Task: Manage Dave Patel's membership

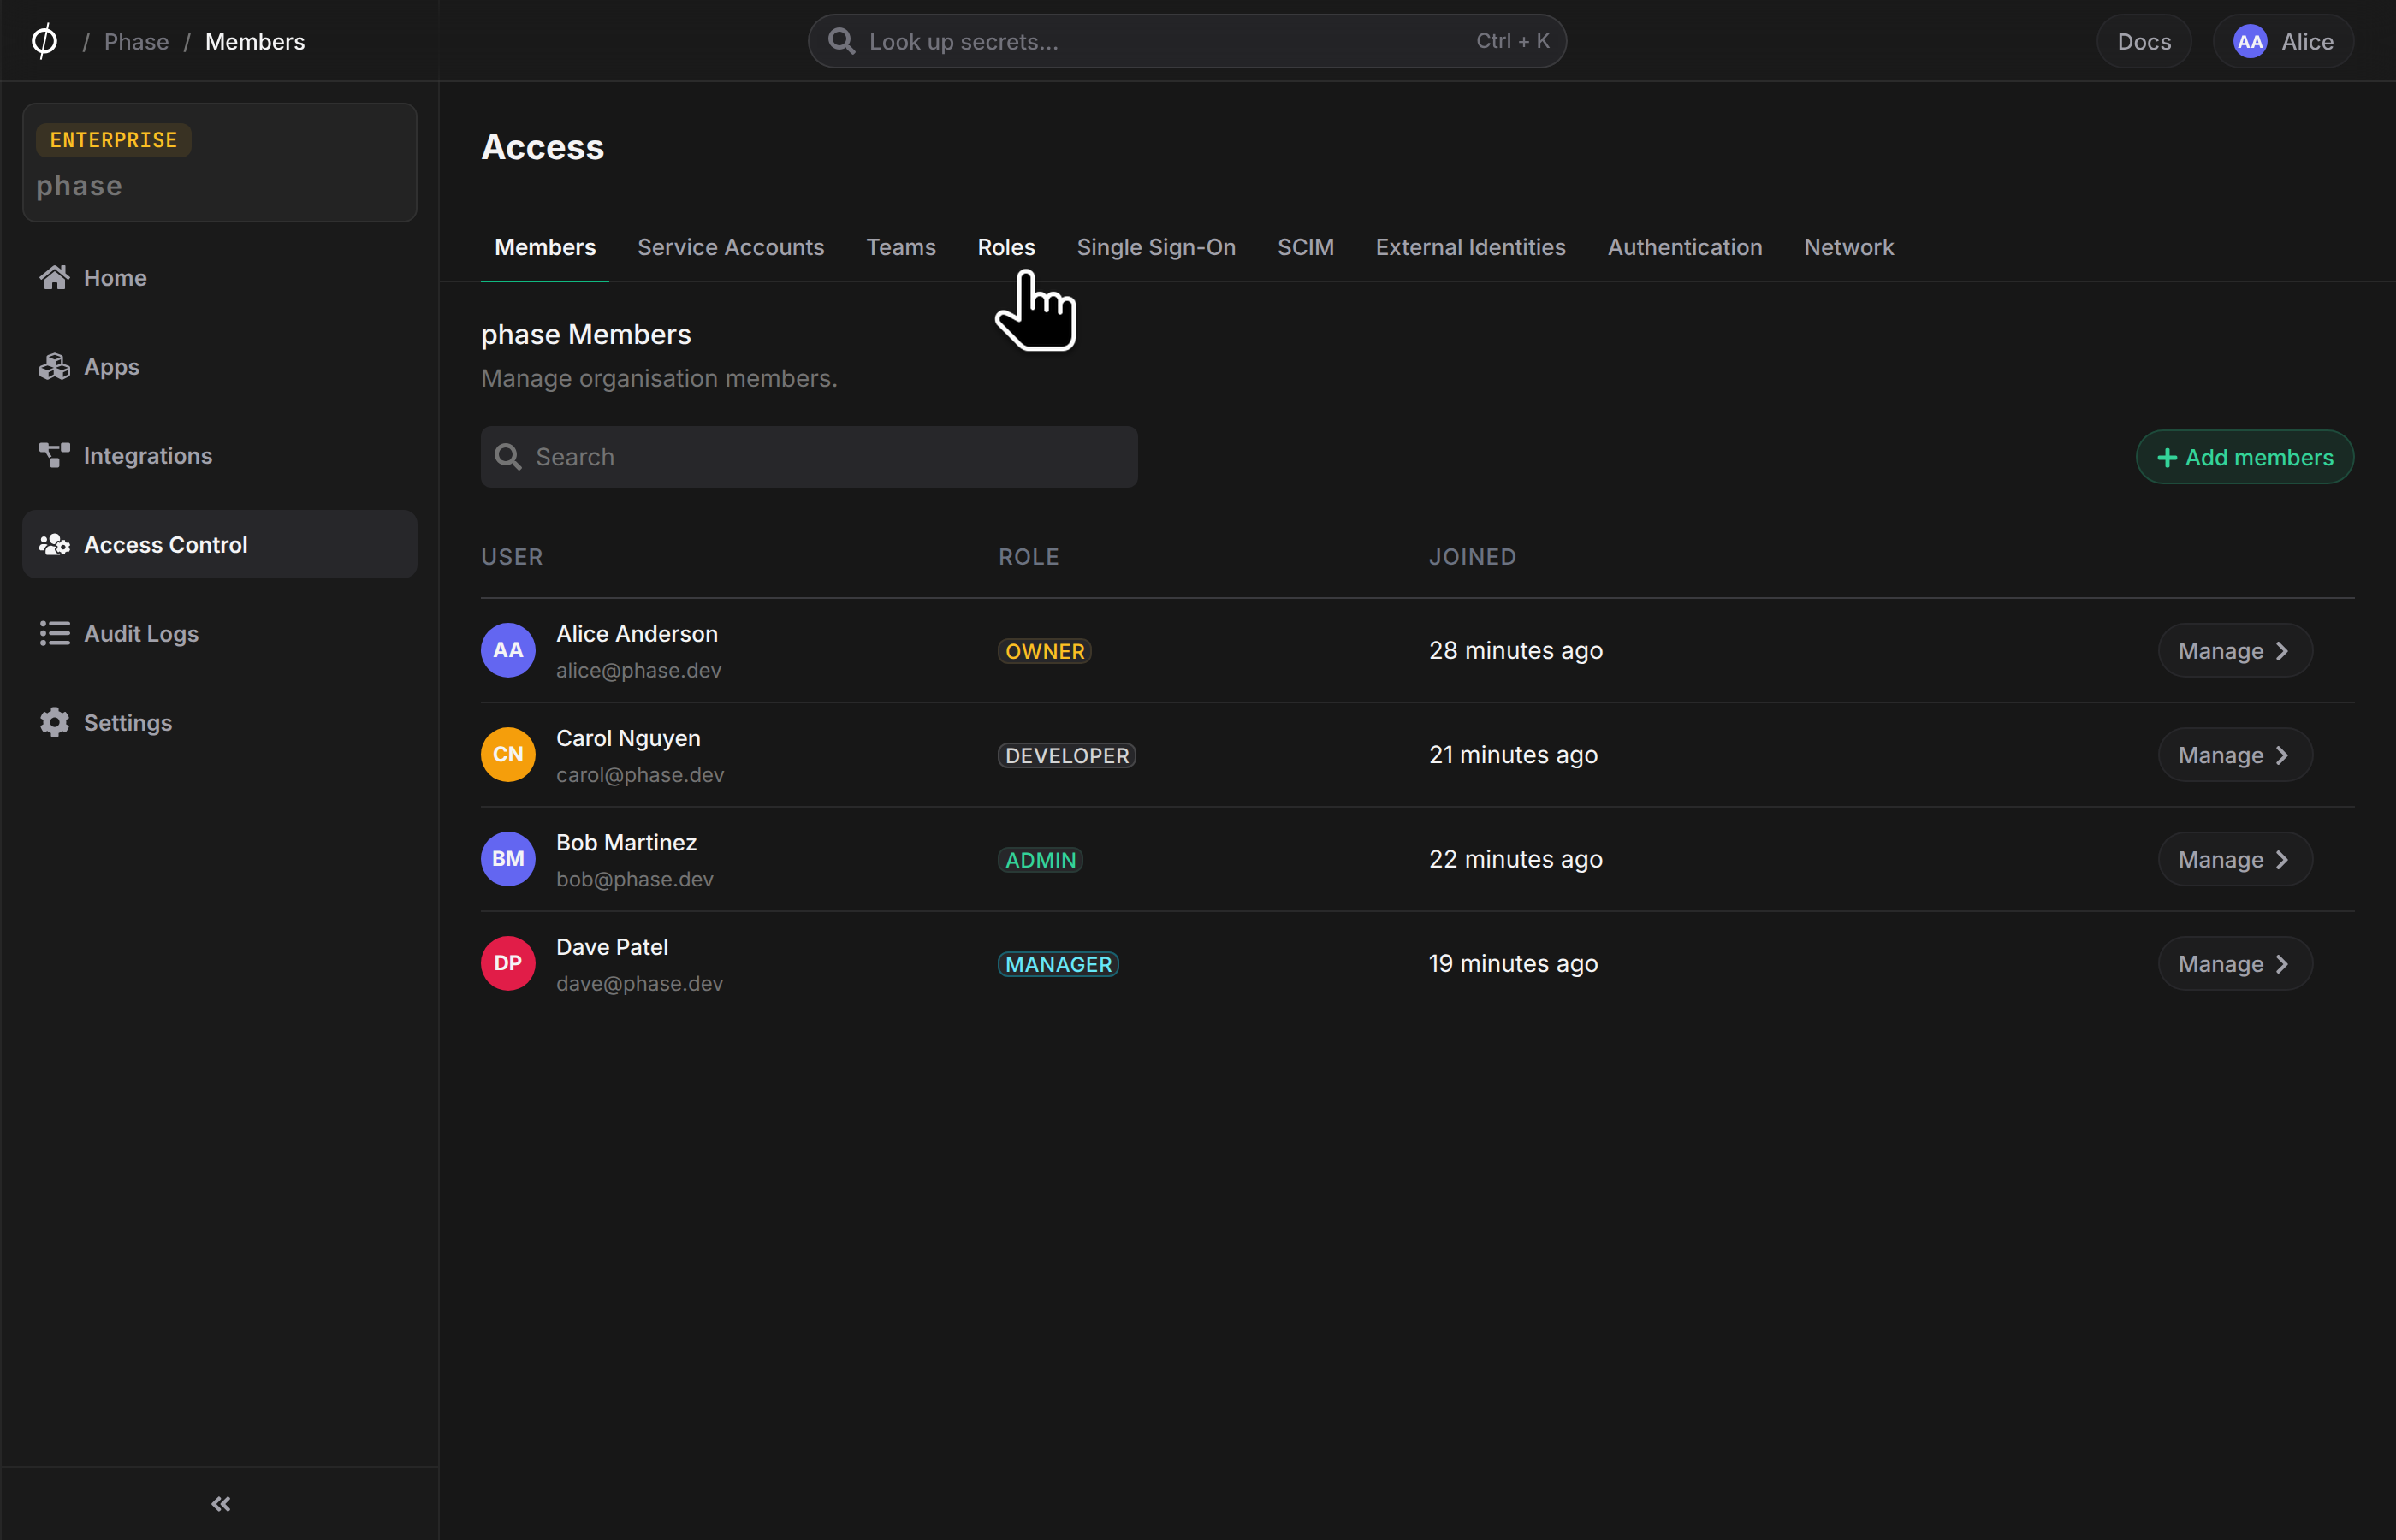Action: (x=2235, y=964)
